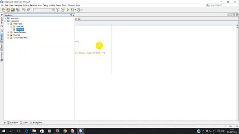Select the WEB-INF folder item
The width and height of the screenshot is (239, 134).
[x=20, y=26]
